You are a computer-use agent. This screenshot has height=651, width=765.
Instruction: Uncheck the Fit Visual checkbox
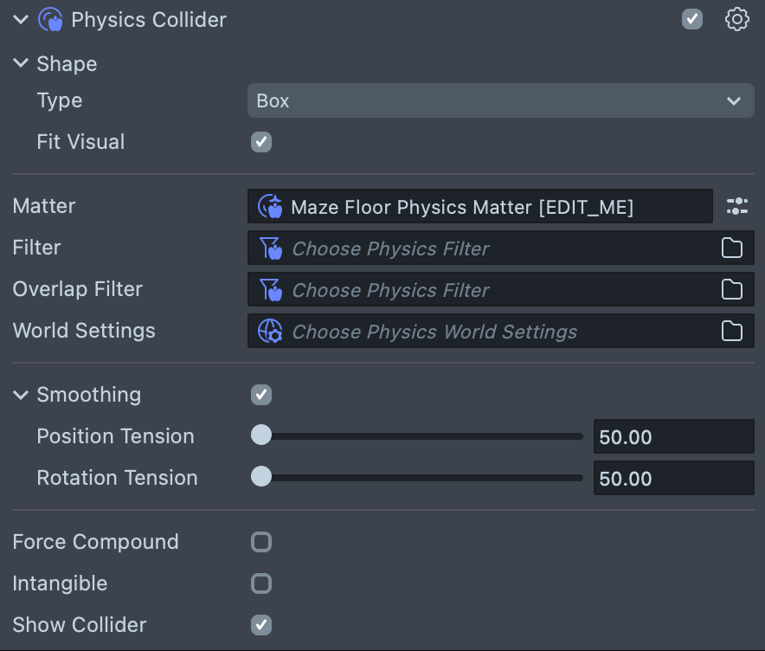261,142
